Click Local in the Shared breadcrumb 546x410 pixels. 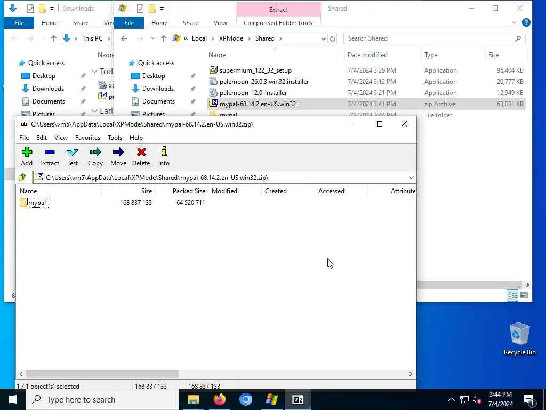coord(199,38)
